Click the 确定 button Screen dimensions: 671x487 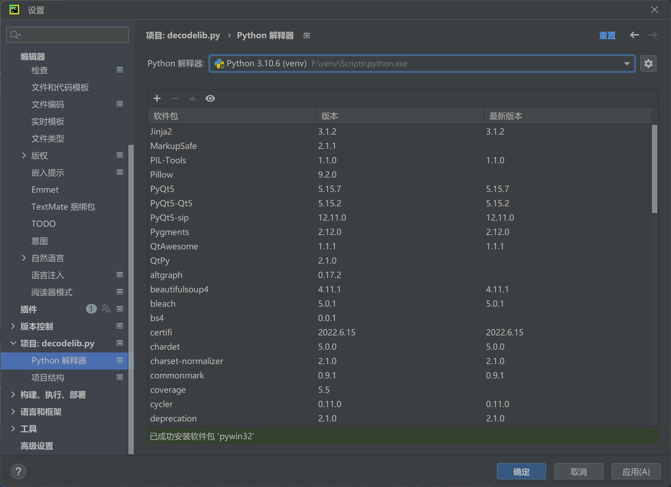pos(521,472)
